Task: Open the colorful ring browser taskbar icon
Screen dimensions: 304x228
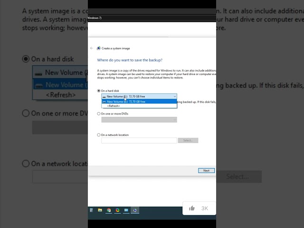Action: (117, 210)
